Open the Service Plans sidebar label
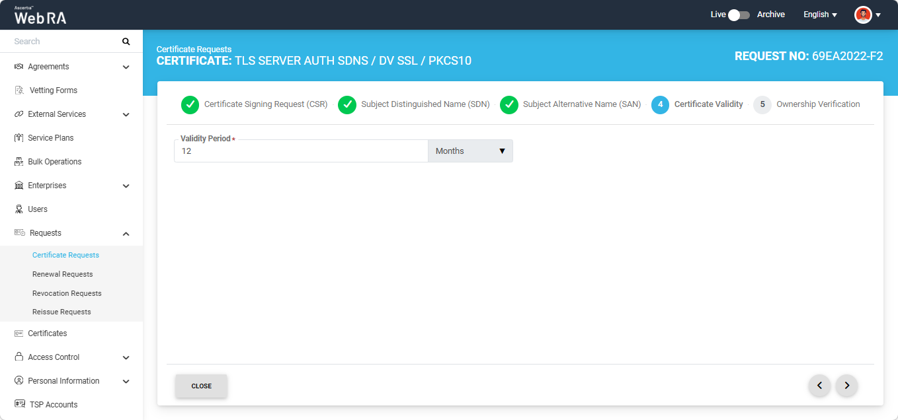This screenshot has width=898, height=420. (51, 138)
